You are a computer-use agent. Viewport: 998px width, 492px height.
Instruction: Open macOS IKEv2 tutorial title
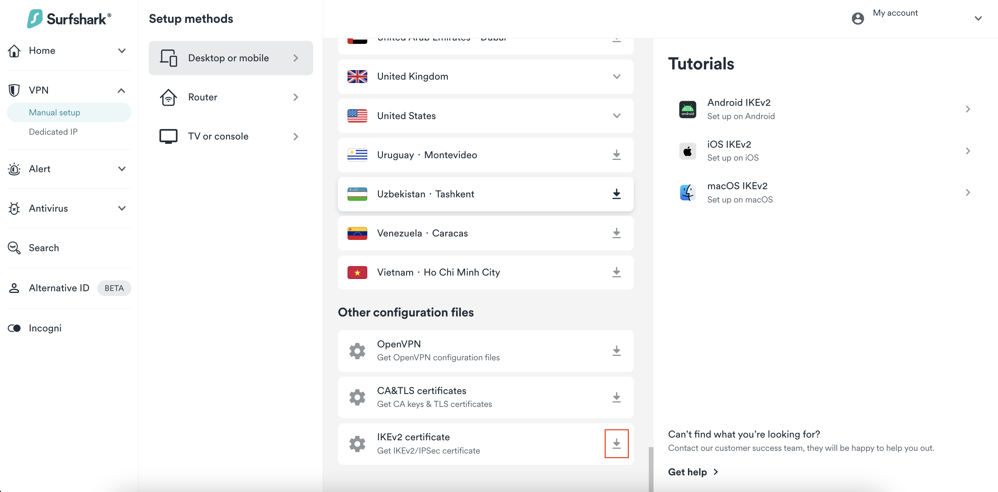(737, 186)
